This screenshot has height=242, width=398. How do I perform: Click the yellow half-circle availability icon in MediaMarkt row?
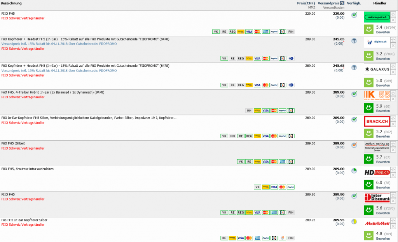(x=354, y=222)
